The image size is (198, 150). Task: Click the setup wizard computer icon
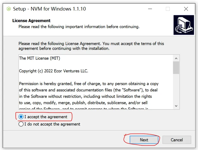point(183,25)
